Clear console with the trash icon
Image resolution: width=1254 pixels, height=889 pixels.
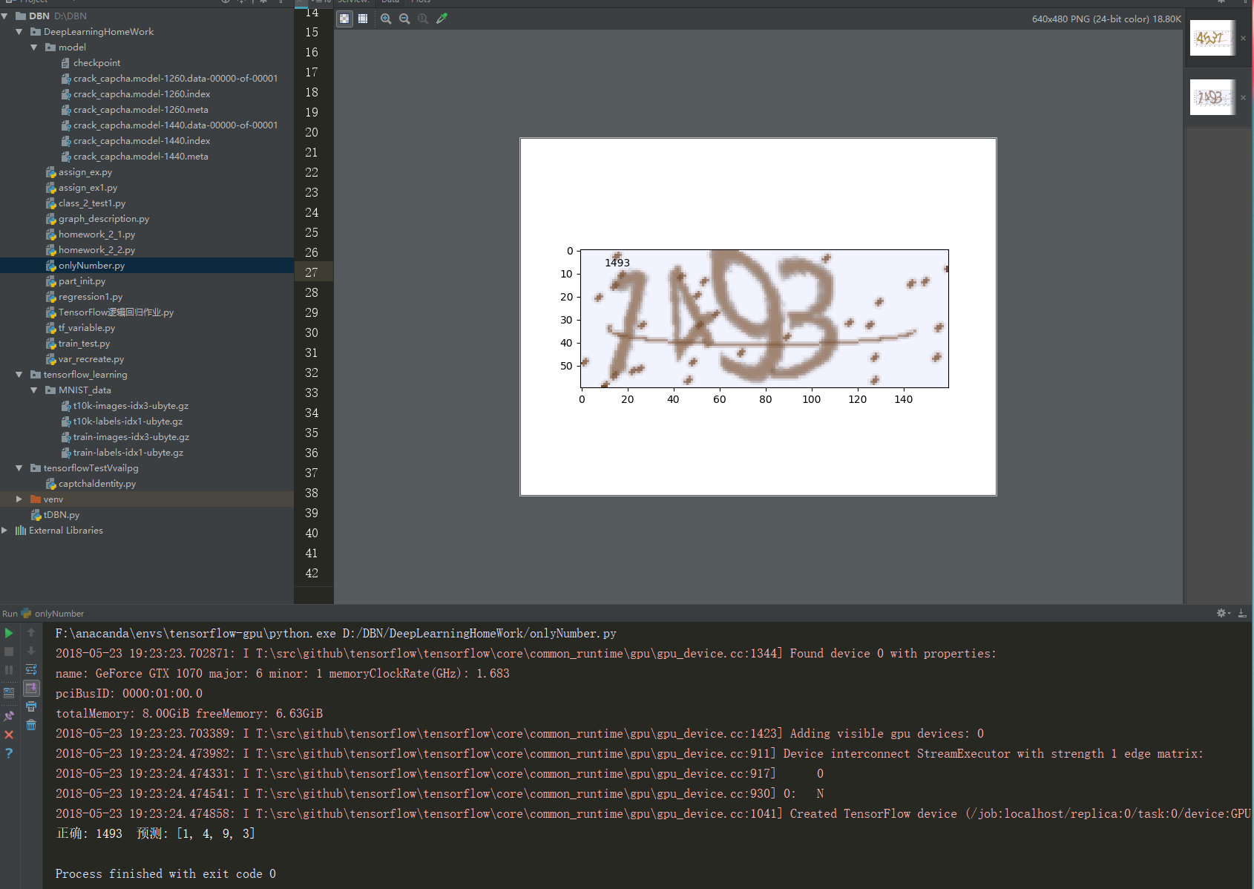(x=31, y=725)
